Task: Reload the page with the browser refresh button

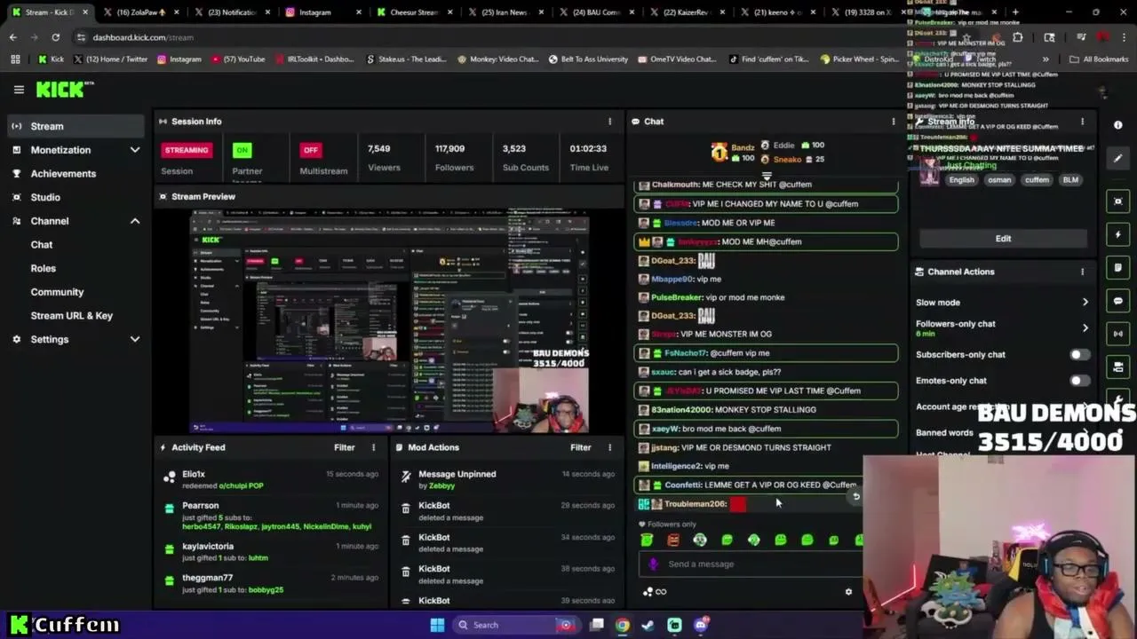Action: point(55,37)
